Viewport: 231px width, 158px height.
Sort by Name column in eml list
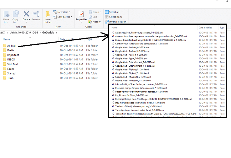[115, 28]
